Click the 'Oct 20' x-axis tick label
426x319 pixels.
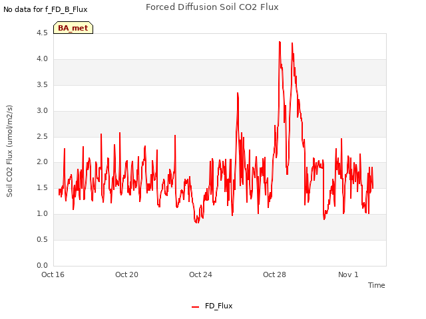pyautogui.click(x=126, y=274)
